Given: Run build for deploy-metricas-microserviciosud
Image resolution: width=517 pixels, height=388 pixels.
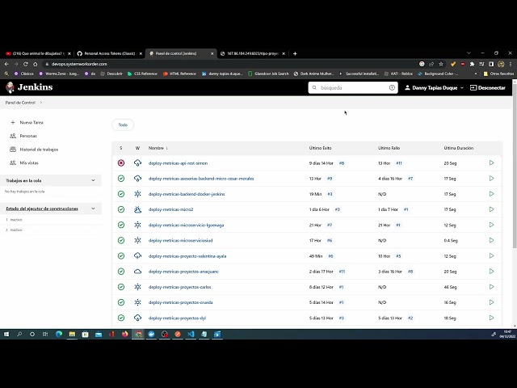Looking at the screenshot, I should point(491,241).
